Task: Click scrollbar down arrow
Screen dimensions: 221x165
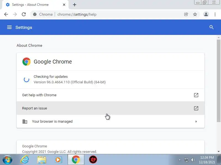Action: [x=219, y=152]
